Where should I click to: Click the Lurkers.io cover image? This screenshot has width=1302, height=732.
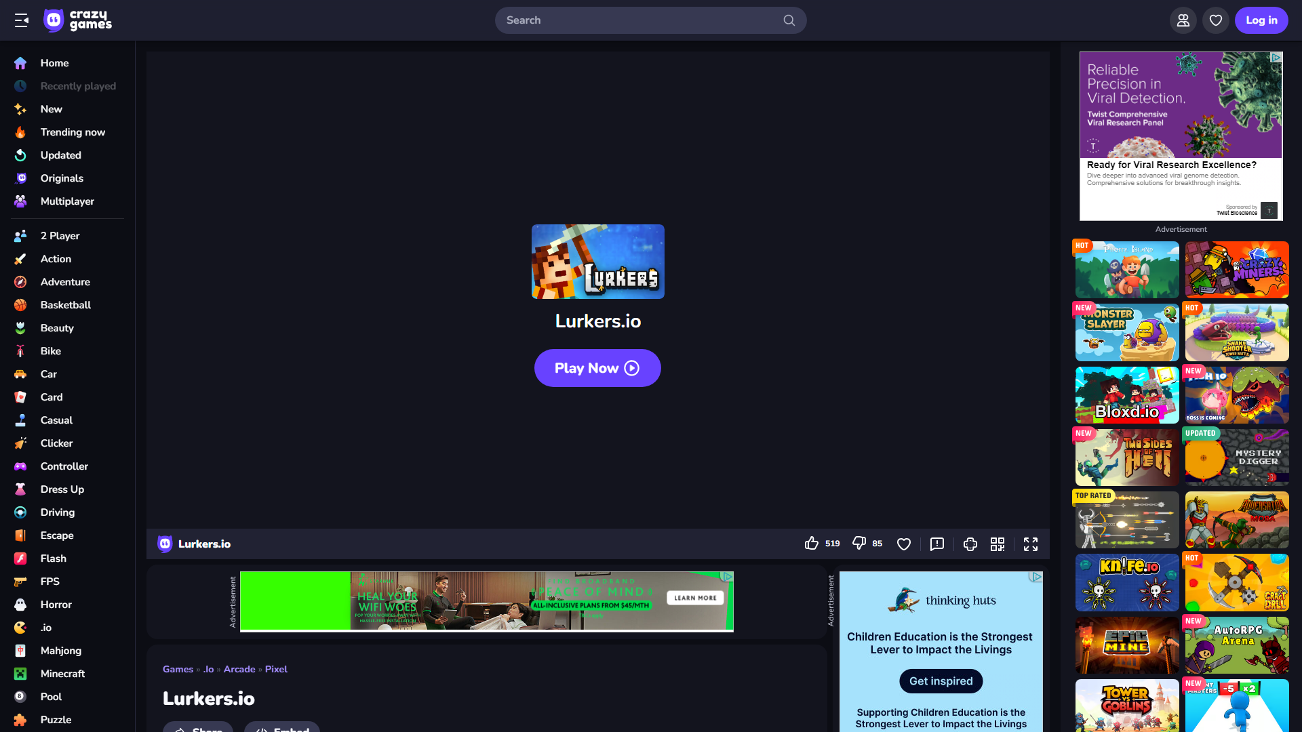[597, 262]
